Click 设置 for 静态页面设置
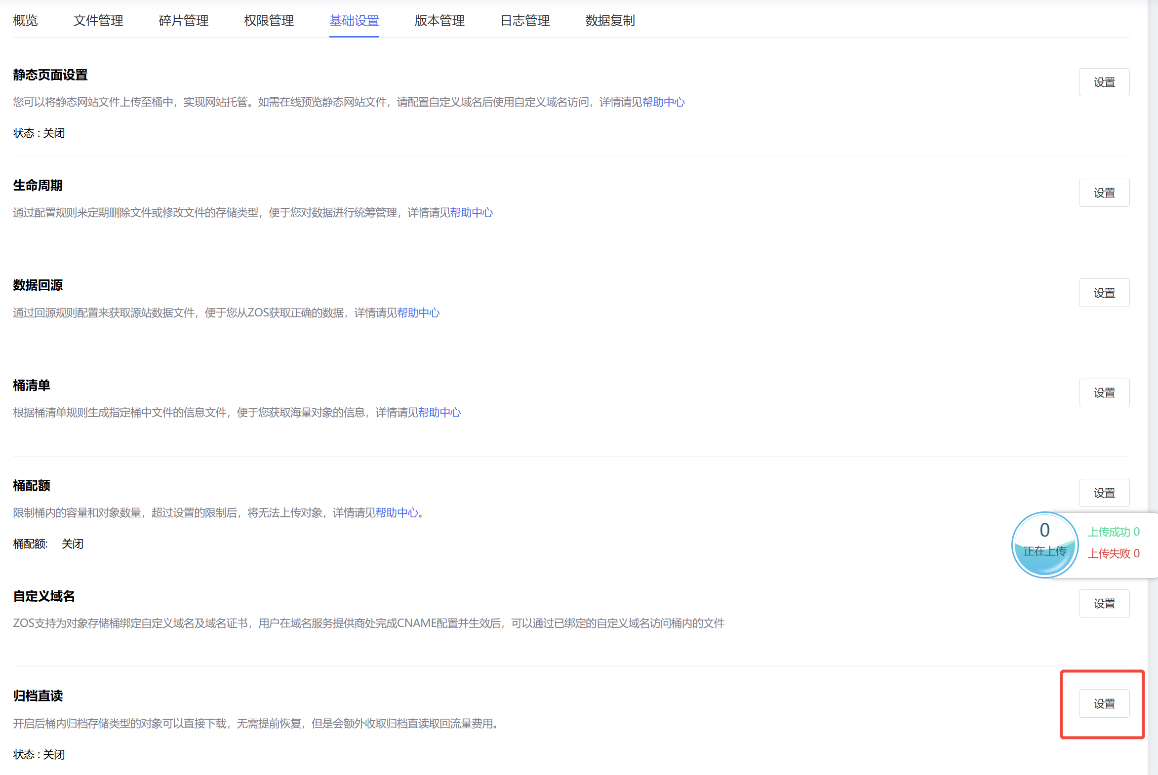This screenshot has height=775, width=1158. (x=1104, y=82)
